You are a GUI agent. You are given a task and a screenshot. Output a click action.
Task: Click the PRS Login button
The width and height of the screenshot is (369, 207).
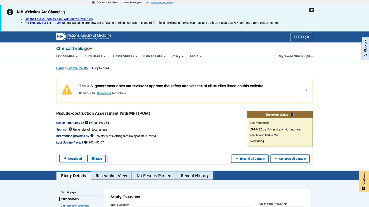click(302, 37)
